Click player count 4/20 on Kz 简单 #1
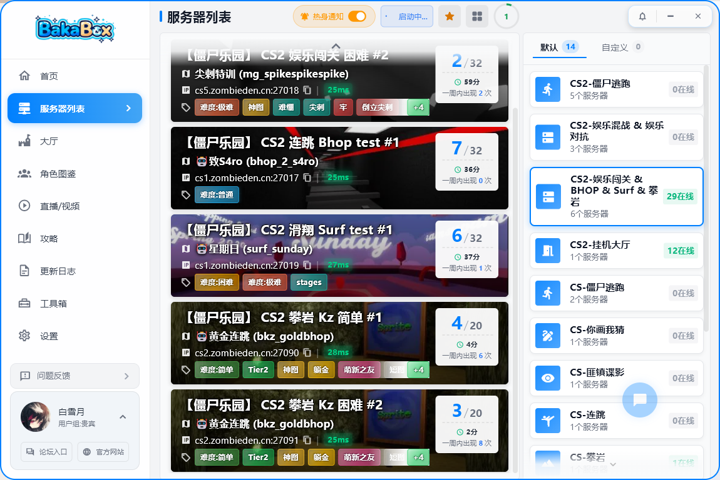 click(x=466, y=324)
